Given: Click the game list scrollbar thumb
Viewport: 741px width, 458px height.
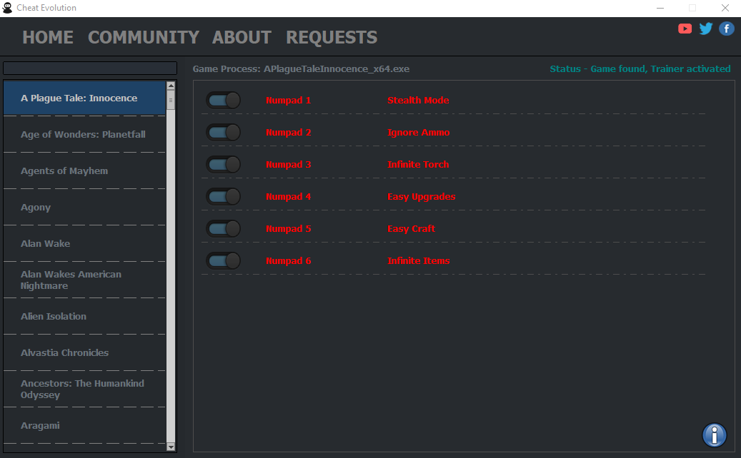Looking at the screenshot, I should click(x=171, y=100).
